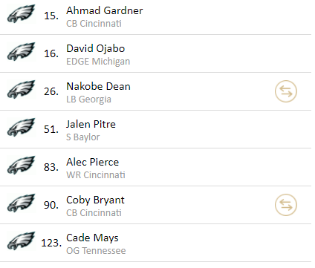Click Eagles logo next to pick 51
Image resolution: width=315 pixels, height=268 pixels.
click(x=21, y=128)
